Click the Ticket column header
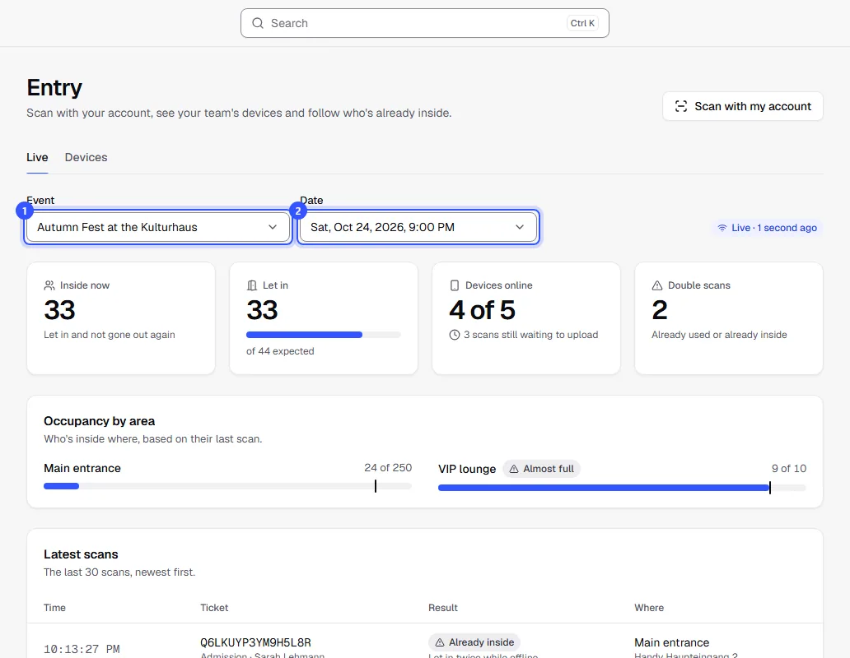The height and width of the screenshot is (658, 850). click(x=214, y=608)
